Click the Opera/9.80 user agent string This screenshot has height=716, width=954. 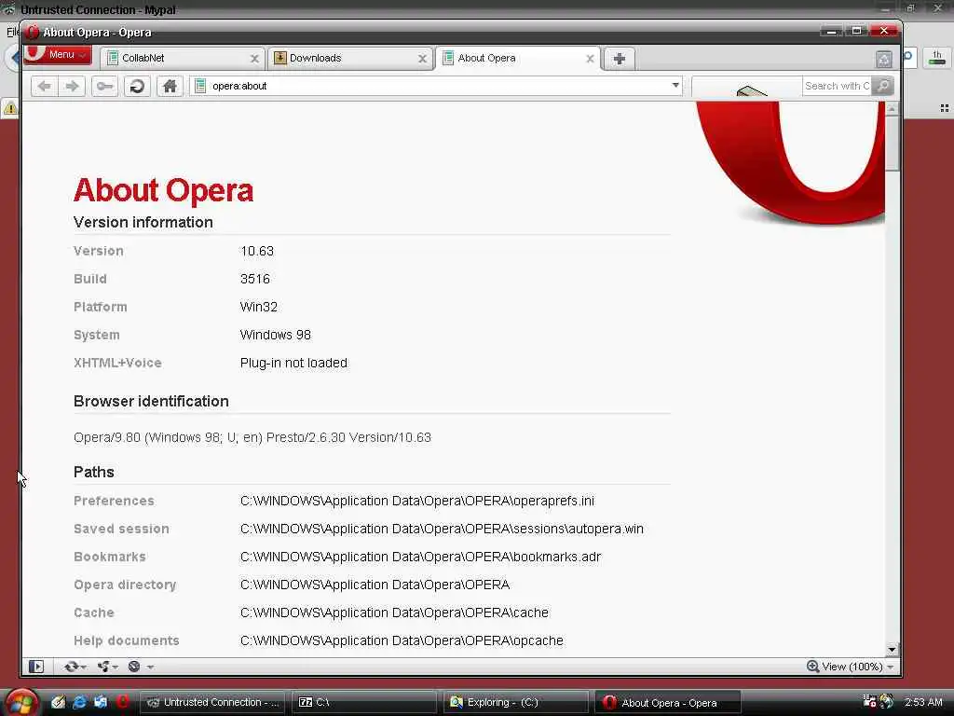[x=252, y=437]
